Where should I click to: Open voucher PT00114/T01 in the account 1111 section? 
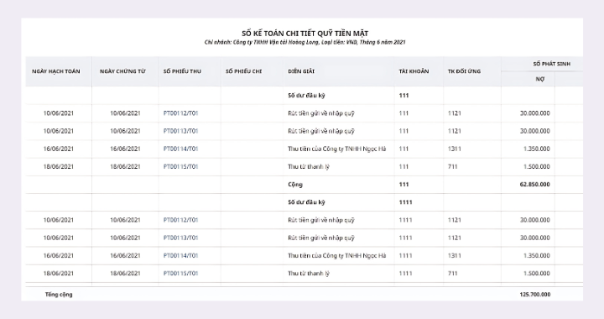click(x=180, y=255)
